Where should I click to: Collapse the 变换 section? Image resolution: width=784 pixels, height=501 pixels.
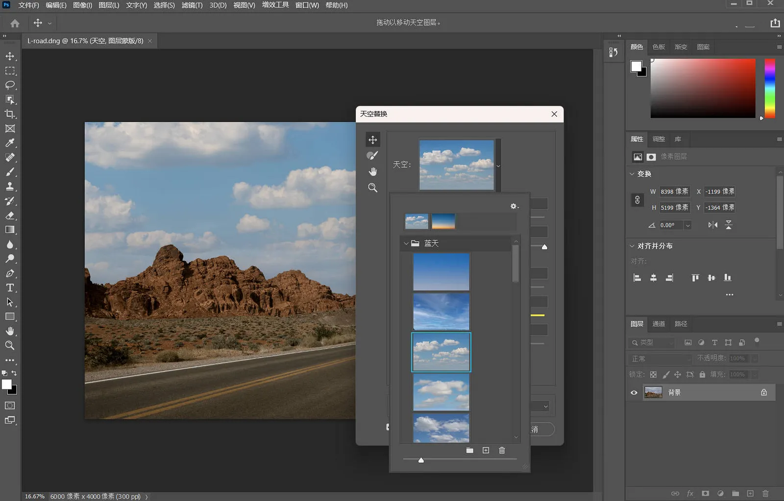coord(632,174)
